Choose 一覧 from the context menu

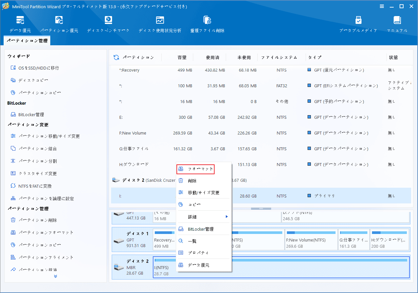tap(204, 241)
